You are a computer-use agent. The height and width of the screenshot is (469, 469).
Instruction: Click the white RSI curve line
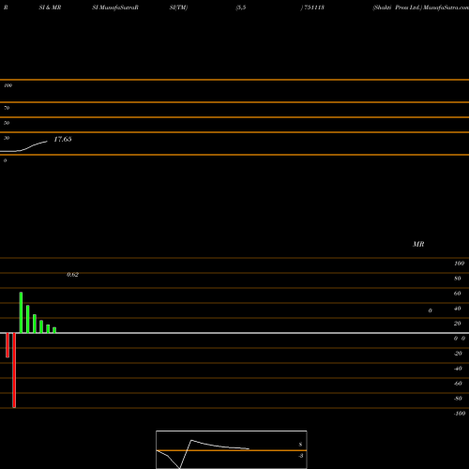point(23,147)
